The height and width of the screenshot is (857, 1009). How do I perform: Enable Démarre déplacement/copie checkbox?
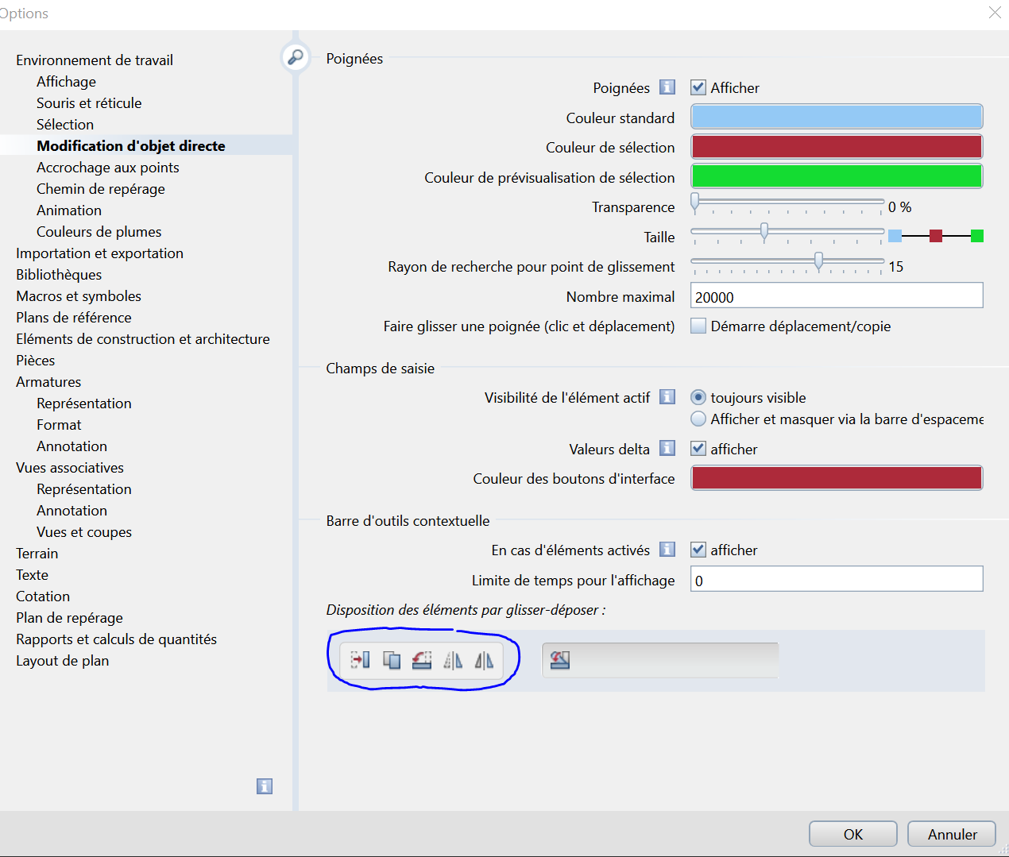pos(698,326)
